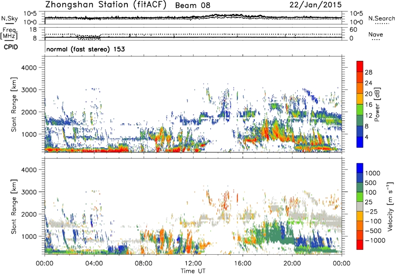Click the 'CPID' label
The width and height of the screenshot is (395, 274).
[x=11, y=47]
